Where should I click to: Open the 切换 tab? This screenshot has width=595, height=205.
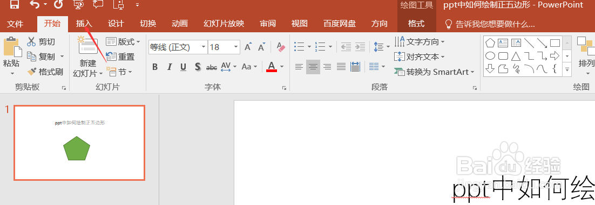coord(147,24)
